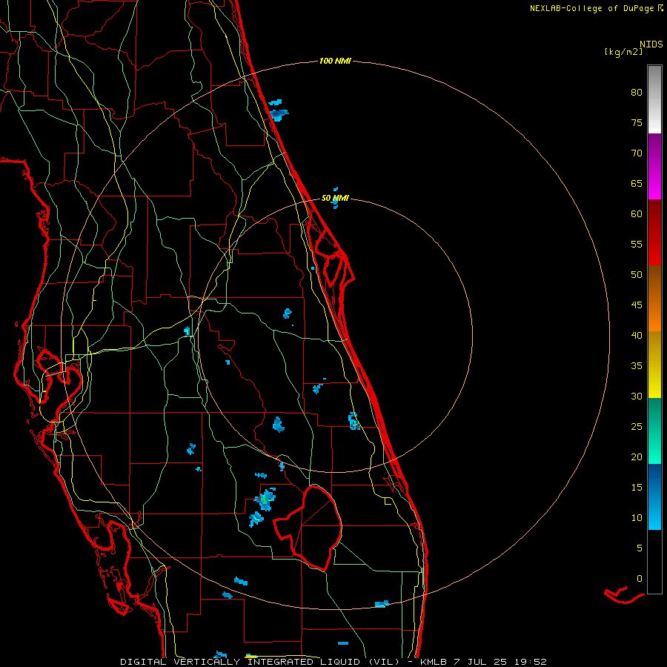Click the red segment of the color bar

(x=654, y=233)
